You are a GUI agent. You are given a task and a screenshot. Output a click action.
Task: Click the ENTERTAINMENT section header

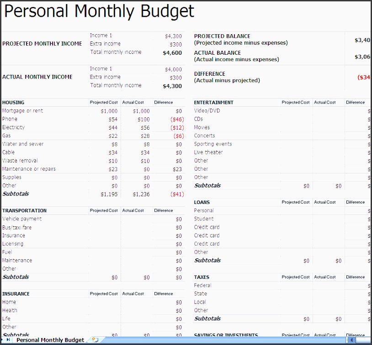point(213,103)
